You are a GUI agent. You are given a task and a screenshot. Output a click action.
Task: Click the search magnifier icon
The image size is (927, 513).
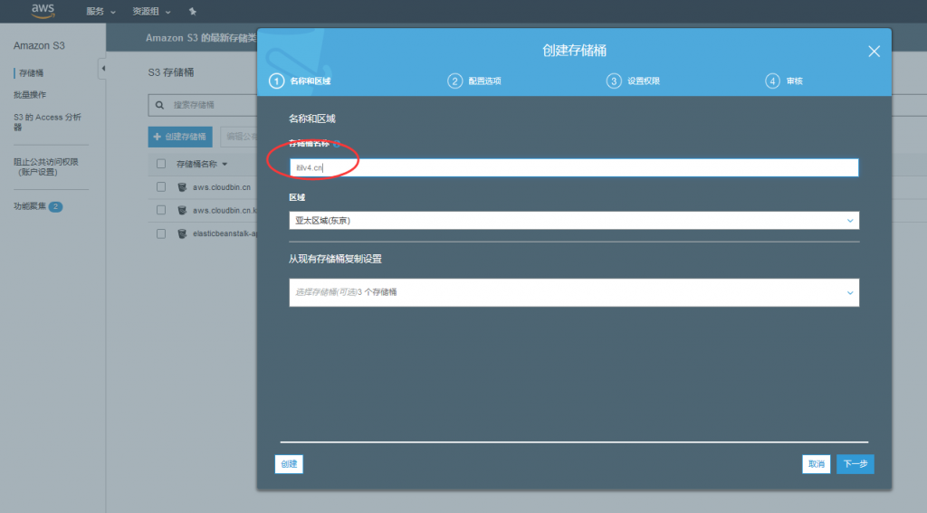tap(159, 105)
